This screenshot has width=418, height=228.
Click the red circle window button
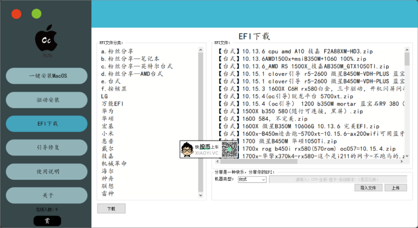17,14
